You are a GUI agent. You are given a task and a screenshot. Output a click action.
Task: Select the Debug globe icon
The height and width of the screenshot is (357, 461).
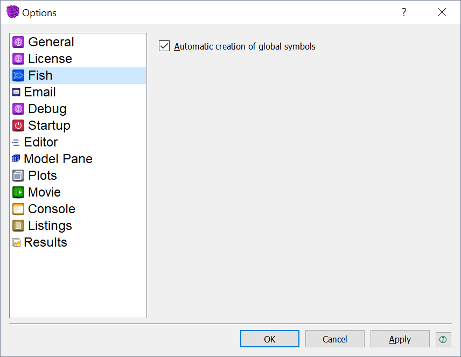tap(18, 109)
